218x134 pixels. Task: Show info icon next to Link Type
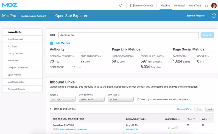pyautogui.click(x=119, y=95)
